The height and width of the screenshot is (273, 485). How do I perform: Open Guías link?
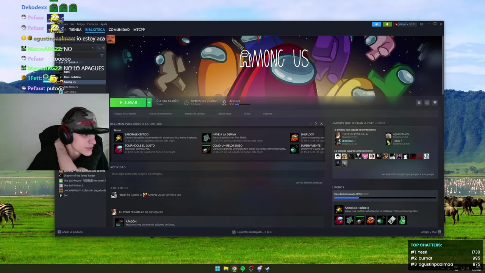pos(247,114)
